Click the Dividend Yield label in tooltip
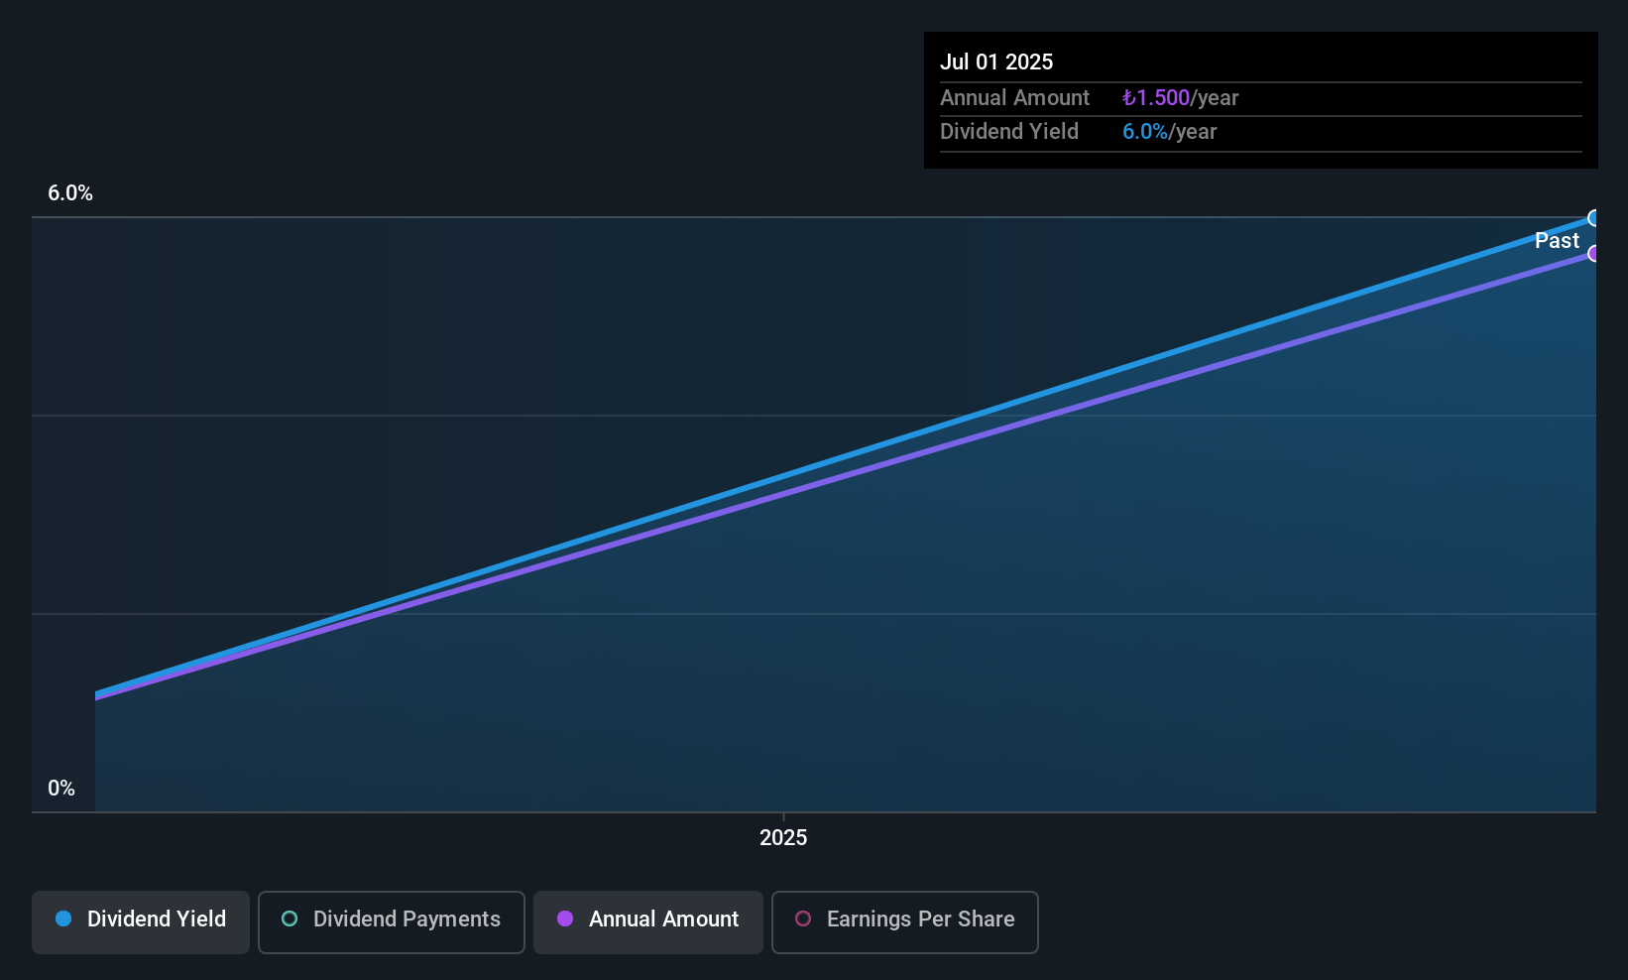1628x980 pixels. 1009,131
